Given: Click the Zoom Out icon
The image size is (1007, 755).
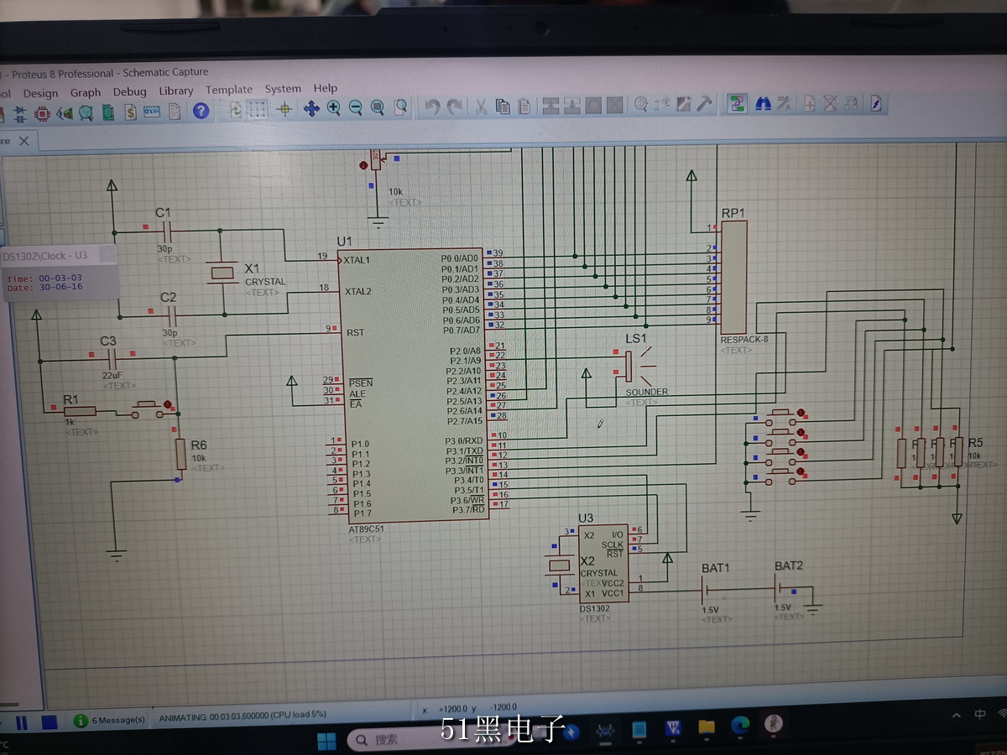Looking at the screenshot, I should click(x=356, y=107).
